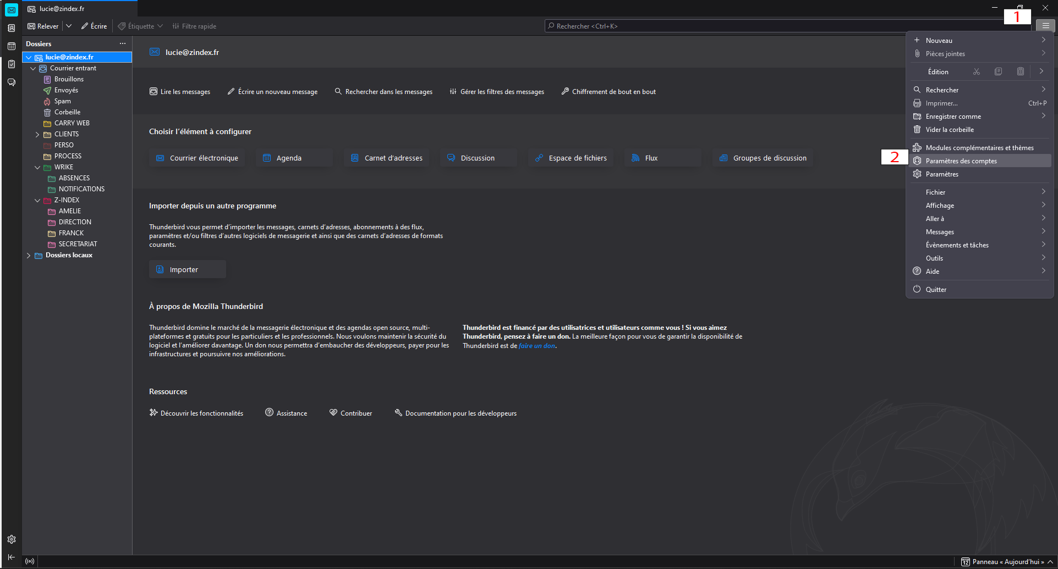Configure Espace de fichiers
This screenshot has width=1058, height=569.
571,158
